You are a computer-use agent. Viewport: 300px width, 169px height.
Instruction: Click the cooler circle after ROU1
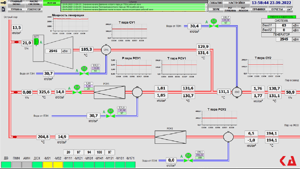(137, 92)
